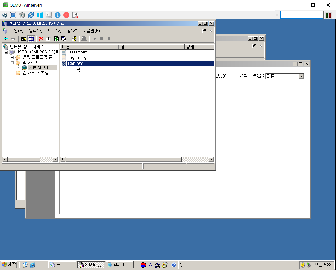Click the IIS refresh toolbar icon

[56, 39]
